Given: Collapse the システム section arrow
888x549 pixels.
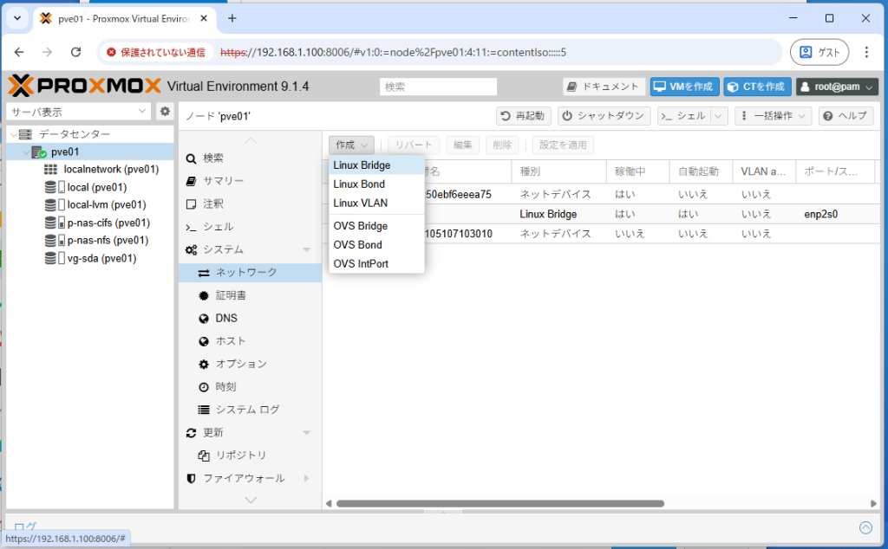Looking at the screenshot, I should coord(306,249).
